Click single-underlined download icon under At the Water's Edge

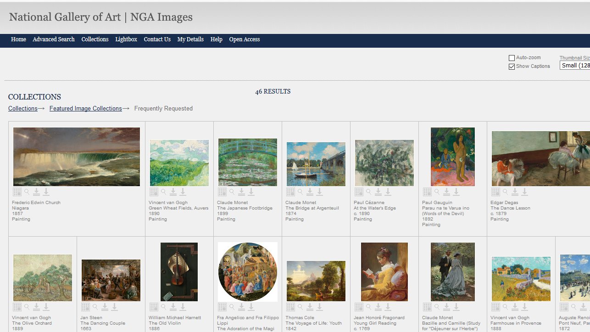(x=388, y=192)
